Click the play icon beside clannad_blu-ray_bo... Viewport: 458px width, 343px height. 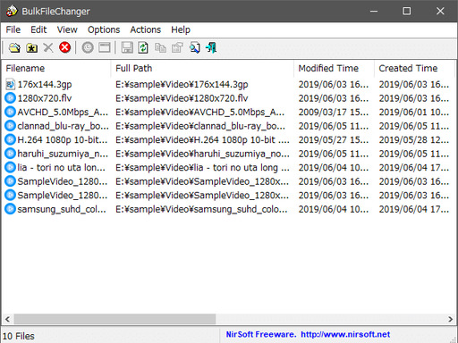(10, 126)
